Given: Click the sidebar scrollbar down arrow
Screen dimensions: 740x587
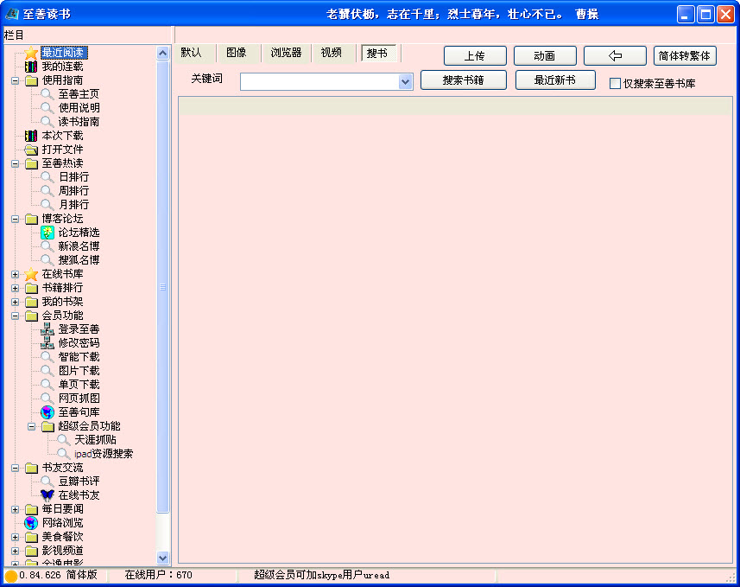Looking at the screenshot, I should 163,558.
